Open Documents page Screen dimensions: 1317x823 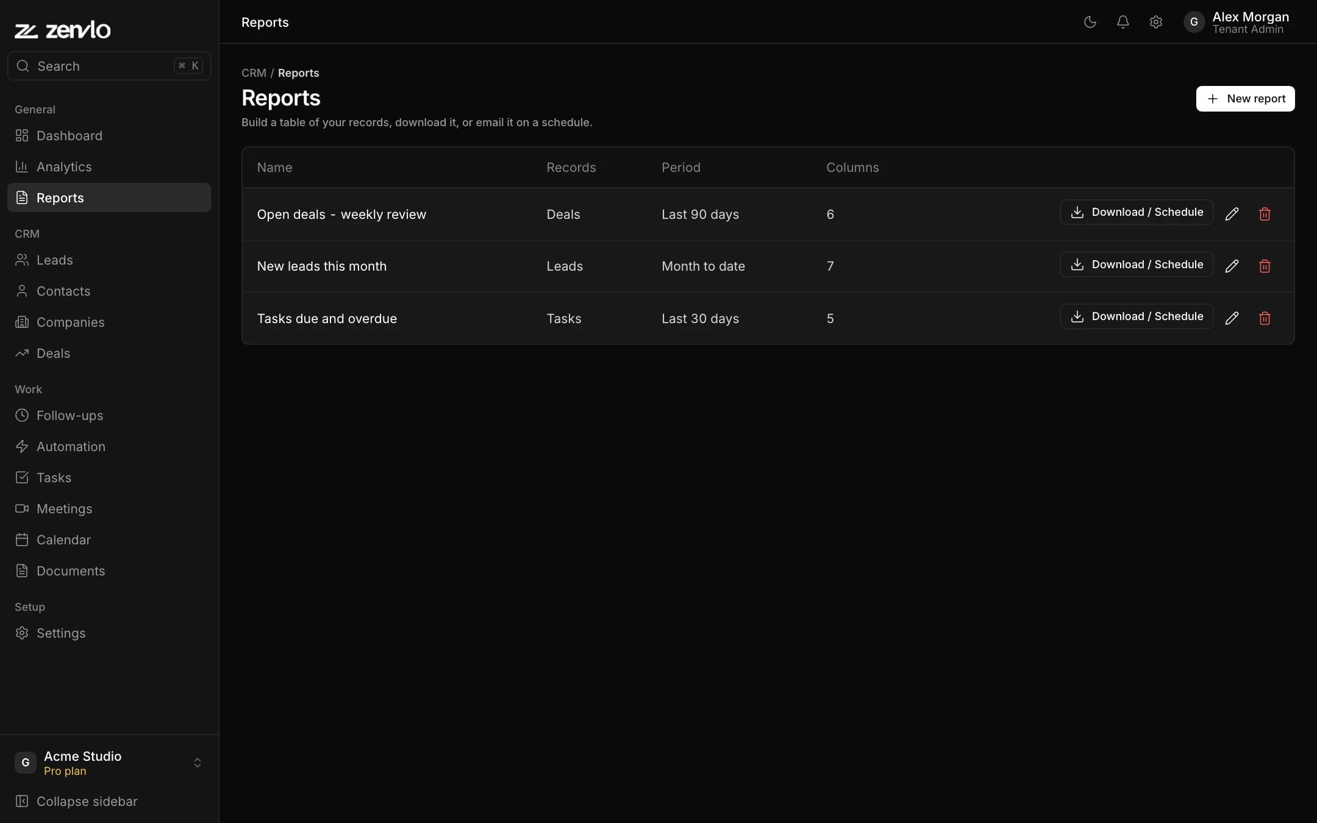click(109, 571)
